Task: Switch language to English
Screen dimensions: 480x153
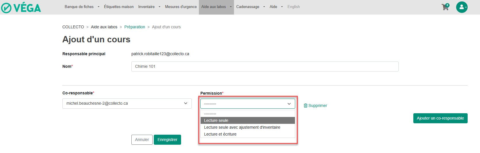Action: click(x=293, y=7)
